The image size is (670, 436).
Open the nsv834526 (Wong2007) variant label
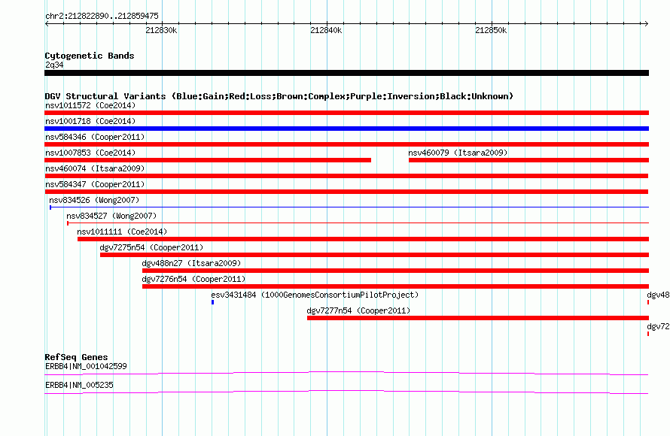[94, 200]
